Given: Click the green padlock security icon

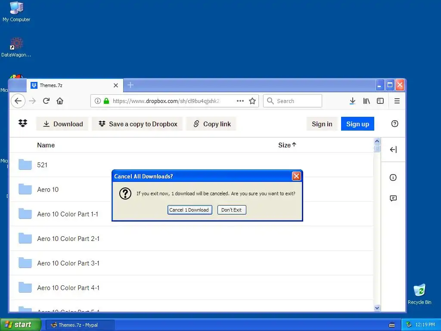Looking at the screenshot, I should coord(106,101).
